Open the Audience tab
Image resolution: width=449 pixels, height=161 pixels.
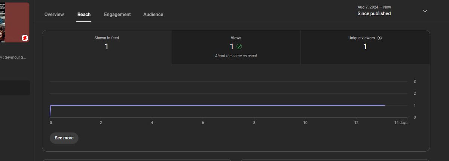(153, 15)
